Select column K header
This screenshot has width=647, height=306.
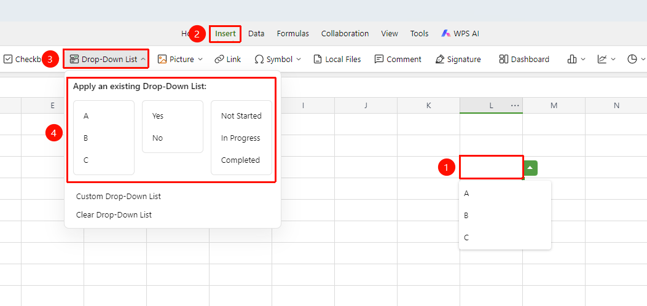(x=428, y=106)
